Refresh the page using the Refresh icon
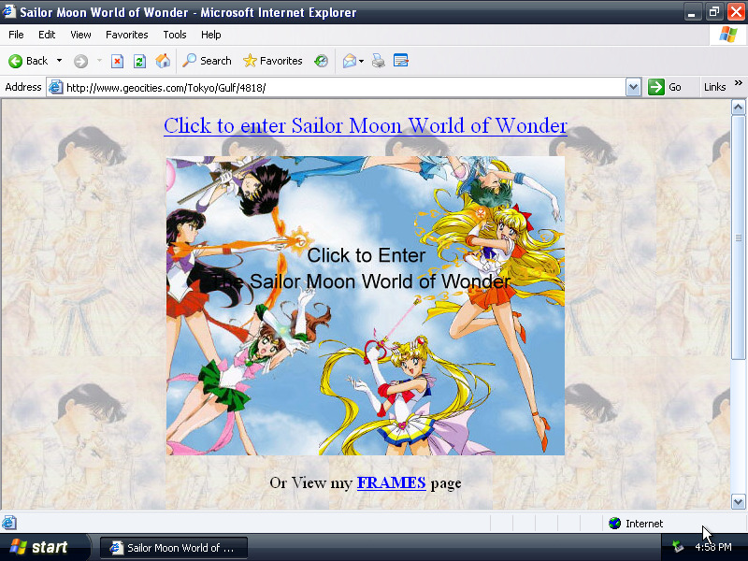 point(139,61)
